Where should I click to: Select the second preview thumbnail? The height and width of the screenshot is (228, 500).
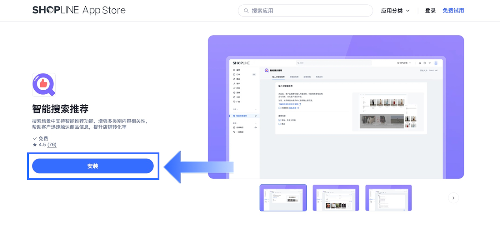point(336,198)
